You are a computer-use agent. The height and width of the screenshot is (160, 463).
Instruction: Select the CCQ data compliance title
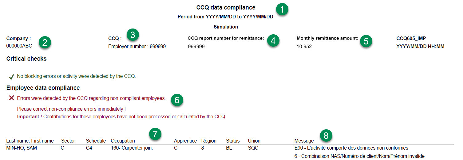(x=226, y=7)
